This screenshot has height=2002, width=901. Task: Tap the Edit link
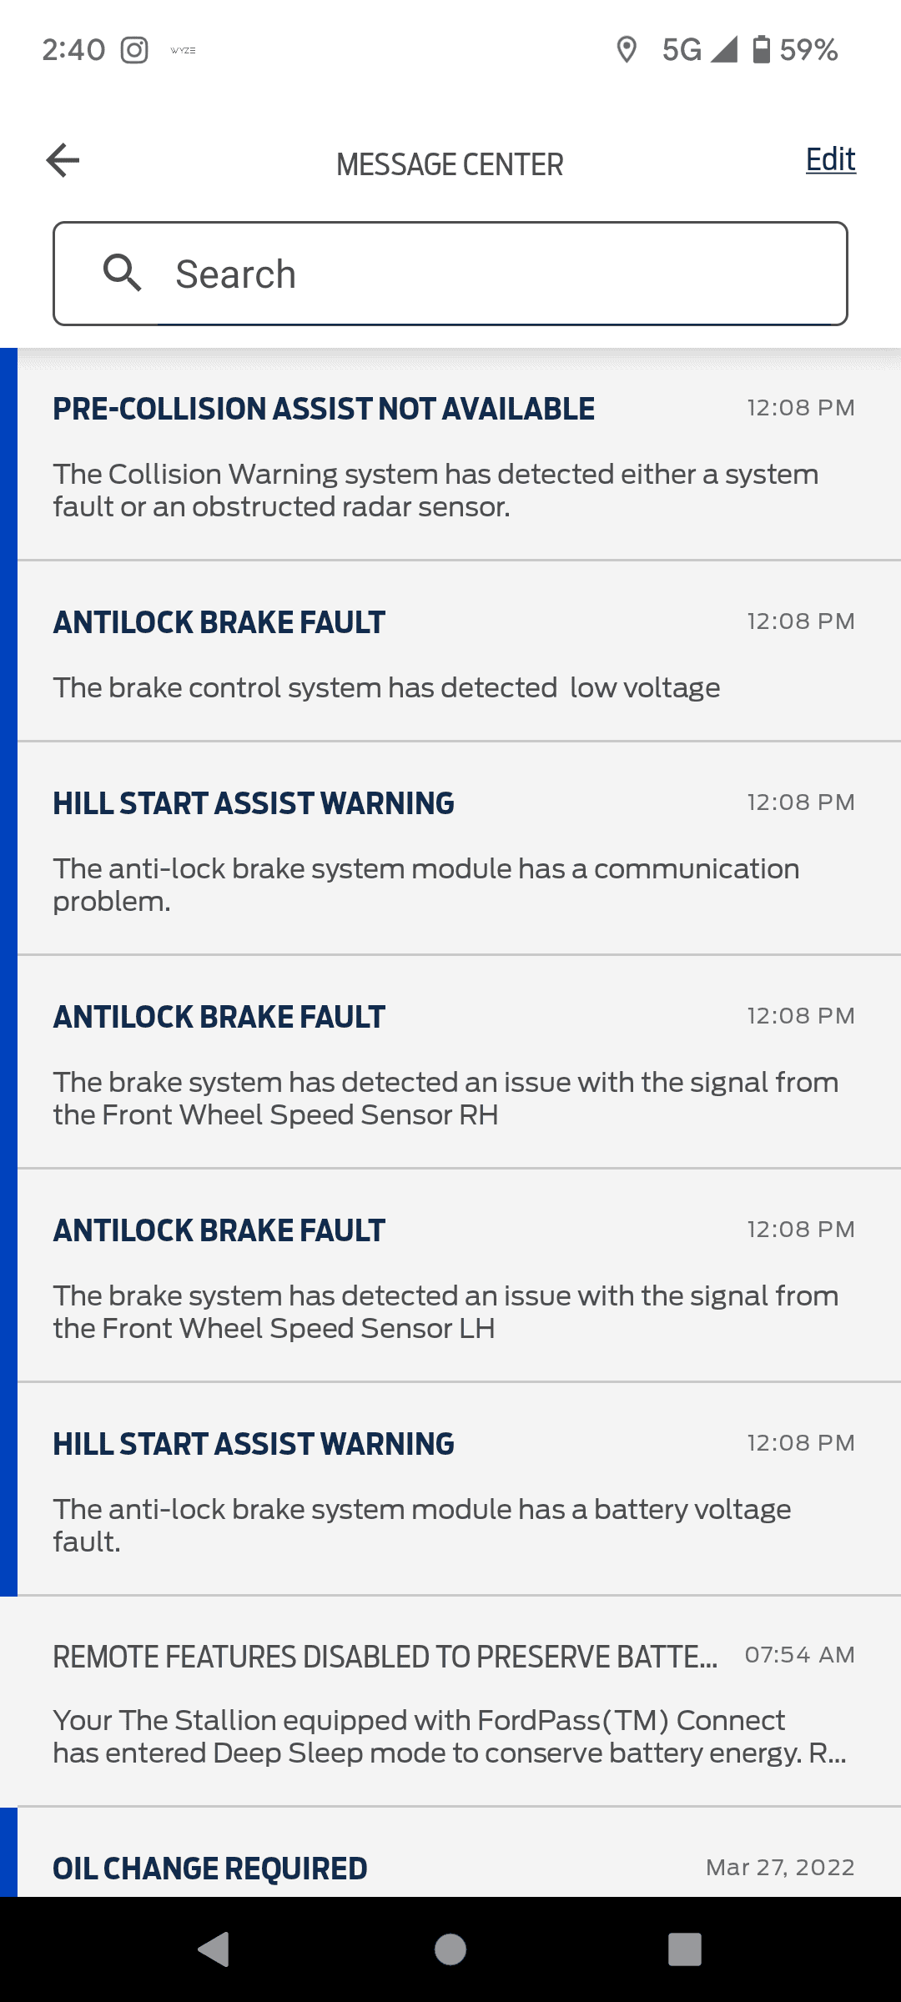coord(830,159)
